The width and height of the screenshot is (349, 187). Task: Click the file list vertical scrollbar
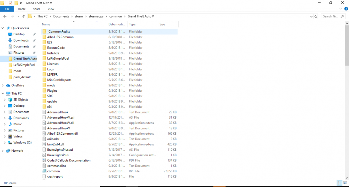[347, 45]
